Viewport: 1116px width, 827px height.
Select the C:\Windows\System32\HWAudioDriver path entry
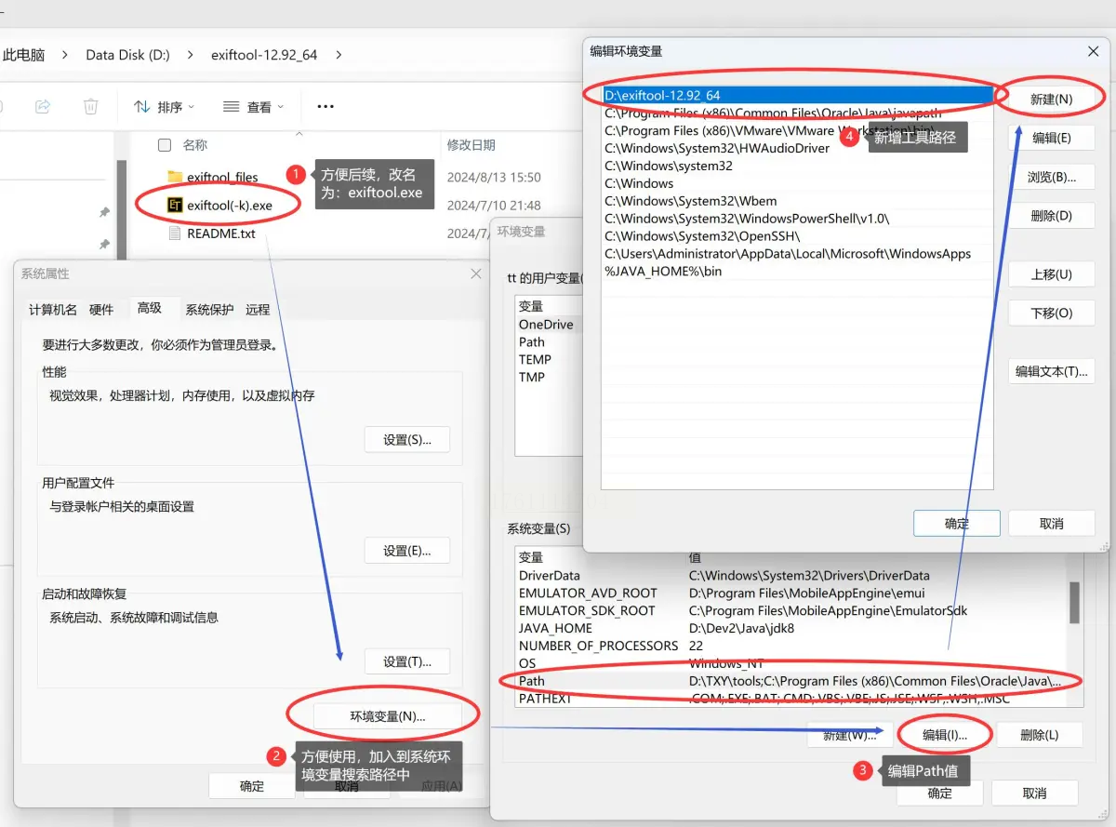[x=798, y=148]
